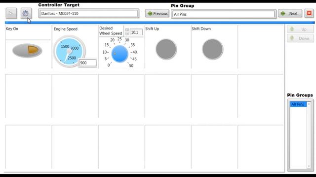Open the gear settings button
Image resolution: width=316 pixels, height=177 pixels.
tap(26, 13)
